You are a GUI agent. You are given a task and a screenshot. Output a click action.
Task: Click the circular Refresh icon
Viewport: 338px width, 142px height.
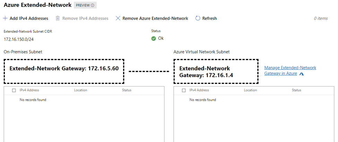pyautogui.click(x=198, y=18)
